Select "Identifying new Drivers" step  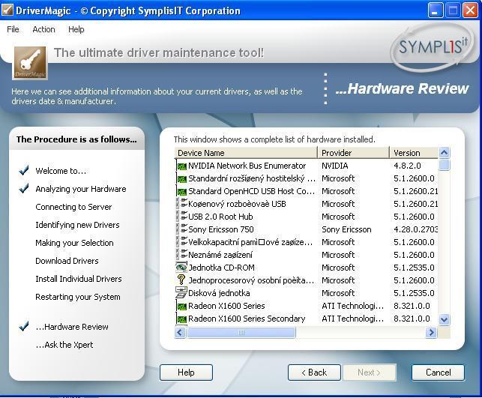(x=77, y=225)
